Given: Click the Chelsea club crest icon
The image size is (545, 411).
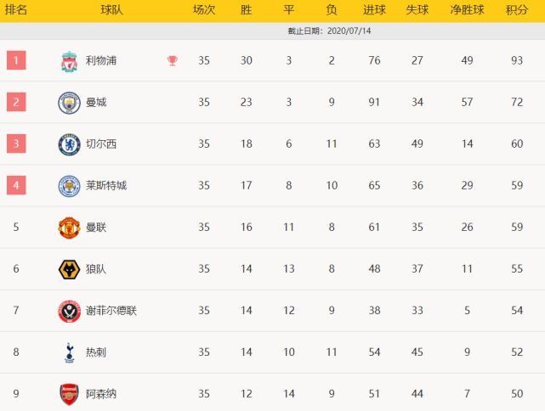Looking at the screenshot, I should 69,144.
